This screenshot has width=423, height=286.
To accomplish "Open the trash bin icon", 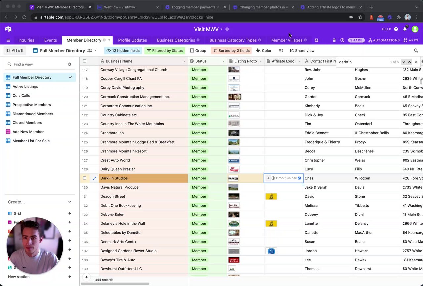I will coord(334,40).
